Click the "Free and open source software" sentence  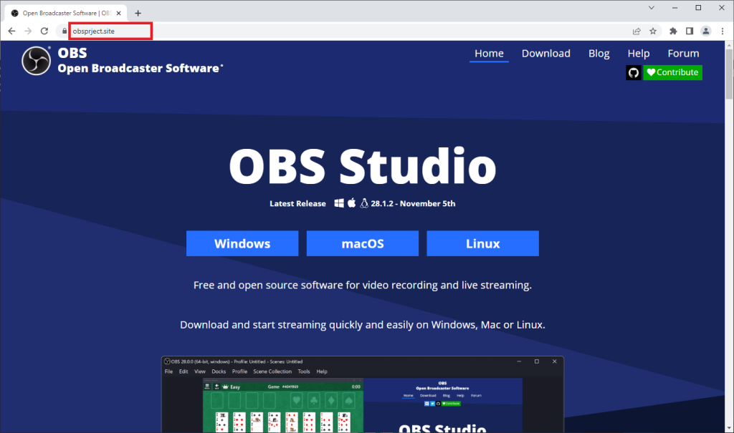click(362, 285)
